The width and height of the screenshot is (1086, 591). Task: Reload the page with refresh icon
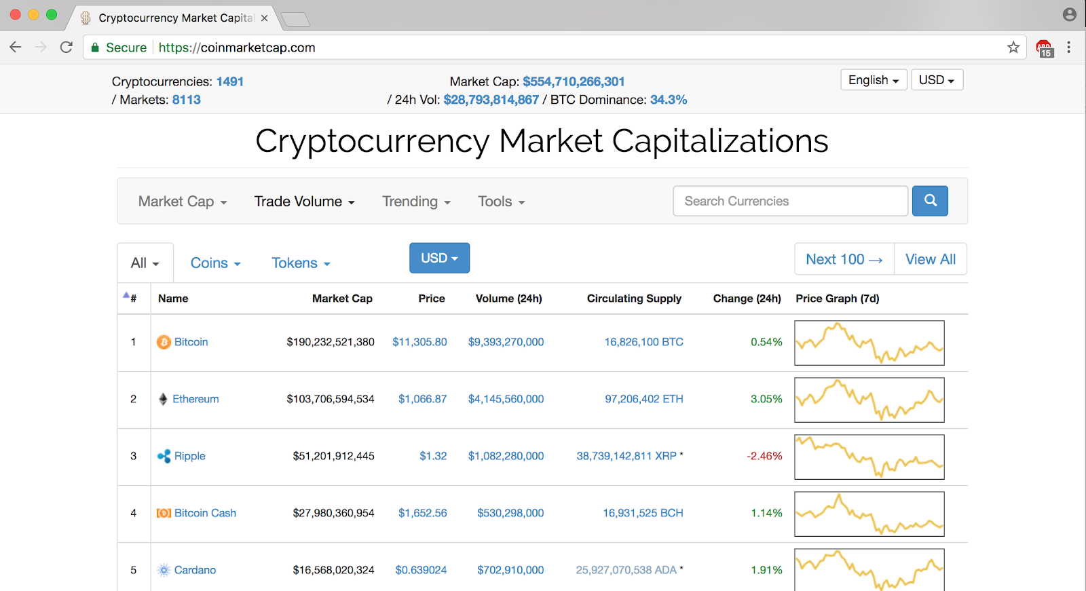(66, 47)
